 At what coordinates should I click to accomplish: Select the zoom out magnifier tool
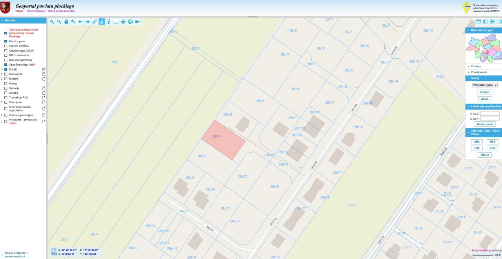click(x=59, y=22)
